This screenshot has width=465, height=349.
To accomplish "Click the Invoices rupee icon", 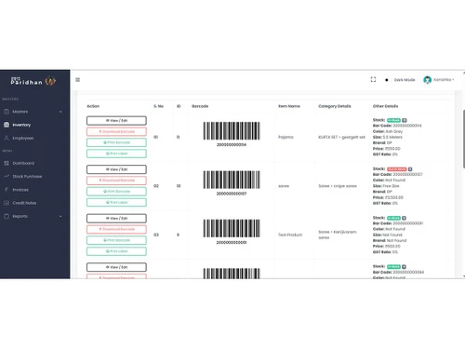I will 7,190.
